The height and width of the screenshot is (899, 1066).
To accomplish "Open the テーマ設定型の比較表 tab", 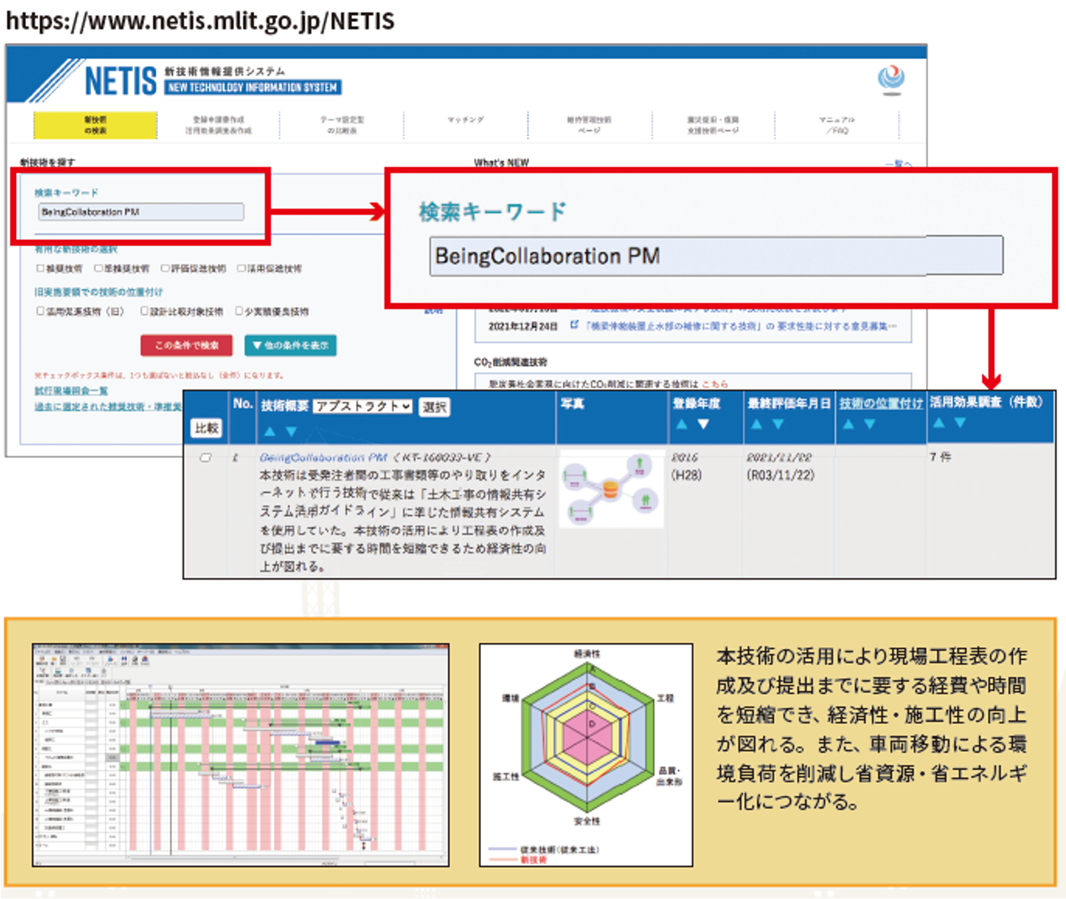I will [x=342, y=125].
